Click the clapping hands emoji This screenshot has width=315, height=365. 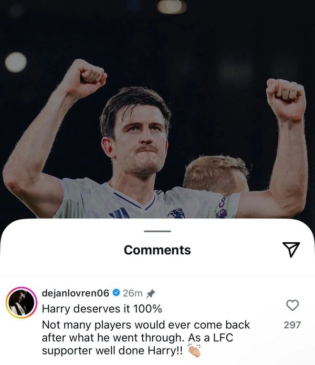pos(194,350)
